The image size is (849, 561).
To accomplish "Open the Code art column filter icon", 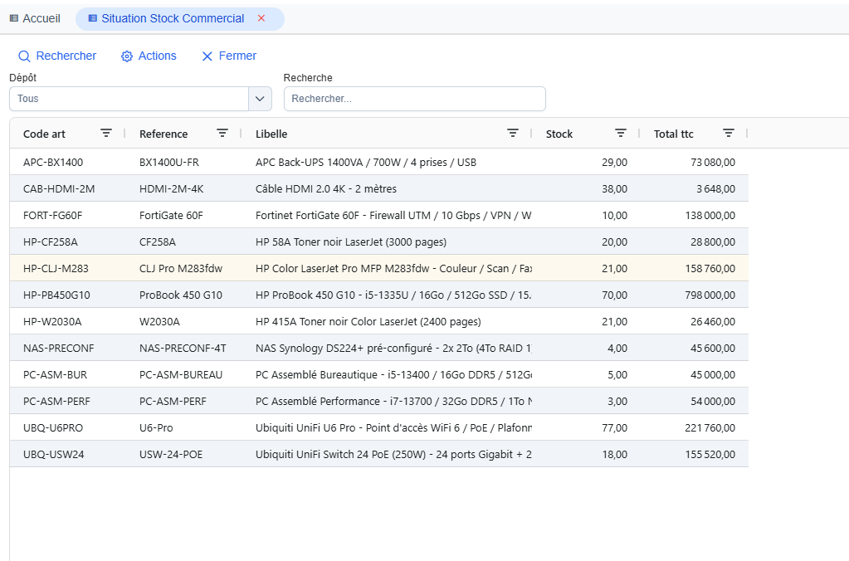I will (106, 134).
